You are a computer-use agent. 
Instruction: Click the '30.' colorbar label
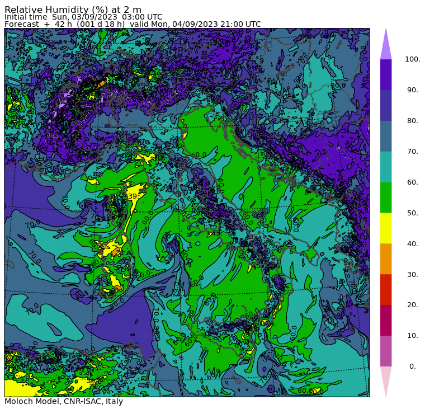pyautogui.click(x=412, y=274)
